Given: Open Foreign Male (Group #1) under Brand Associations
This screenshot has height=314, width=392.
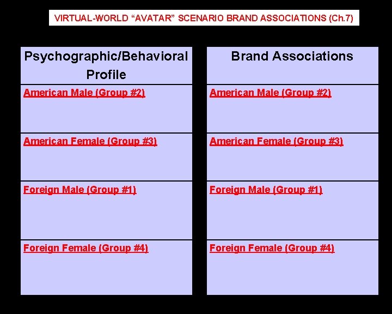Looking at the screenshot, I should (266, 190).
